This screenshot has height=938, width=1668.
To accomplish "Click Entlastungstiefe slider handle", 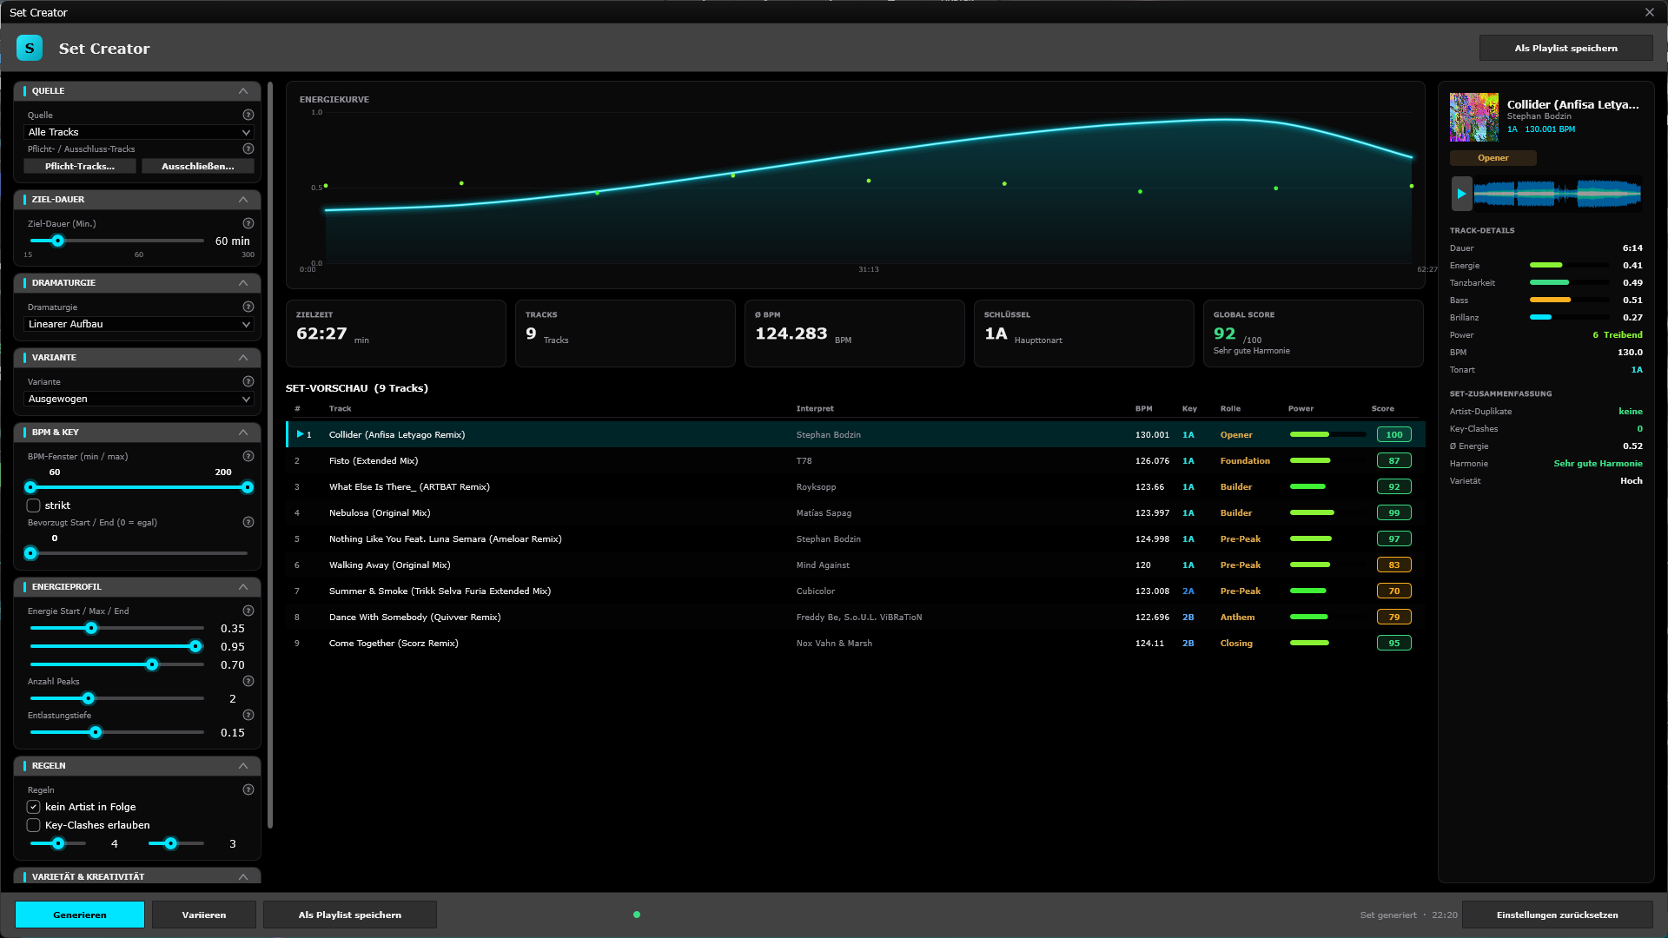I will pyautogui.click(x=96, y=732).
